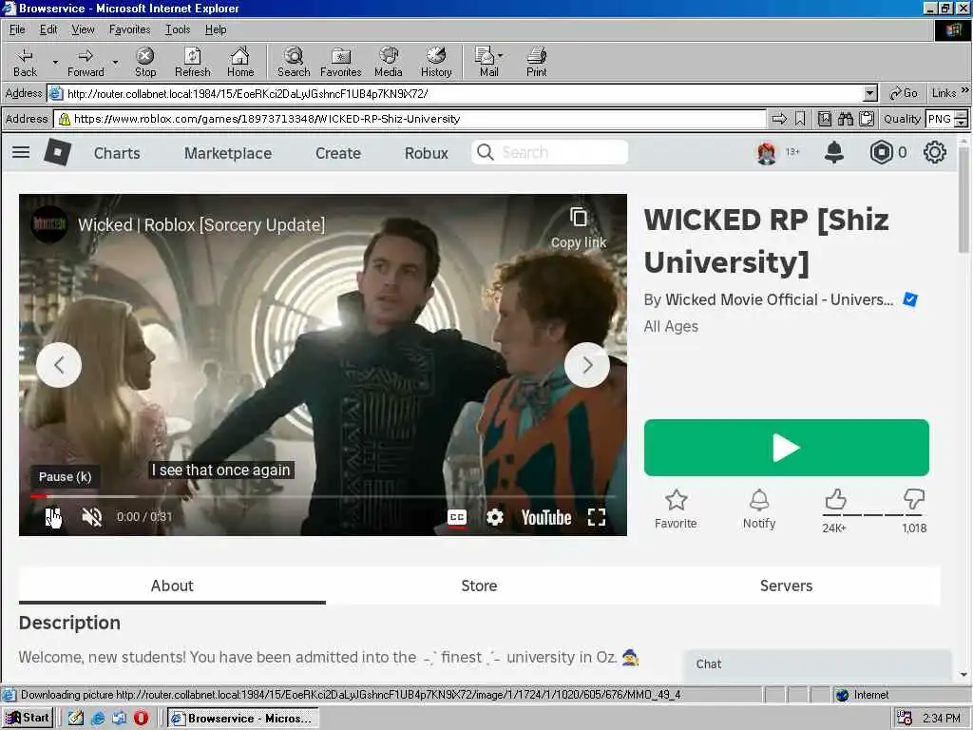Open the Roblox notifications bell

pyautogui.click(x=834, y=152)
